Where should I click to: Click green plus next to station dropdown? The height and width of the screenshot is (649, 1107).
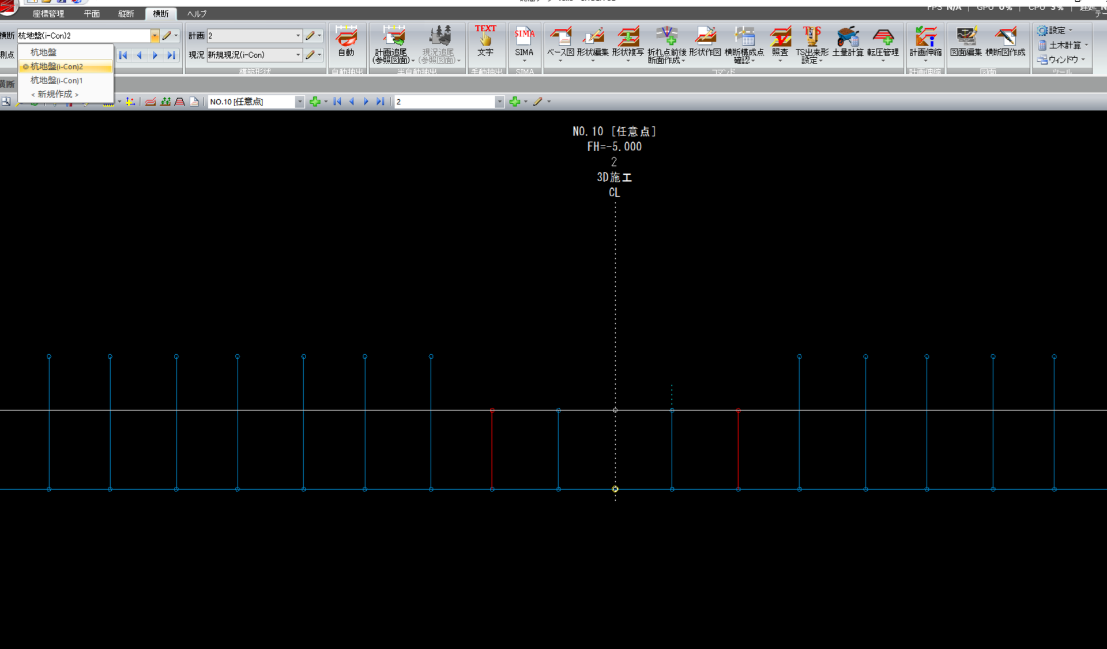pos(315,102)
